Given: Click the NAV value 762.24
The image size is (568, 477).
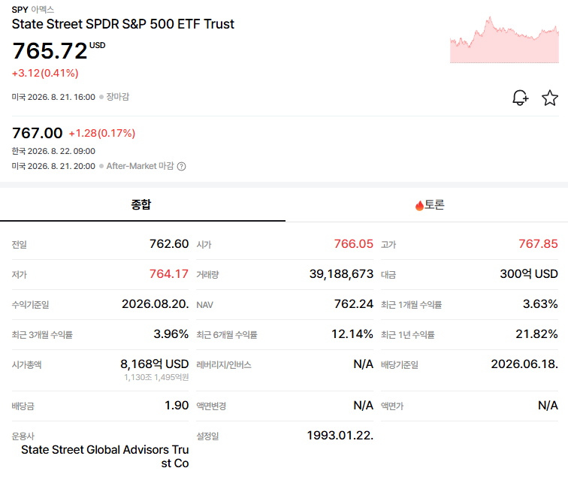Looking at the screenshot, I should (354, 304).
